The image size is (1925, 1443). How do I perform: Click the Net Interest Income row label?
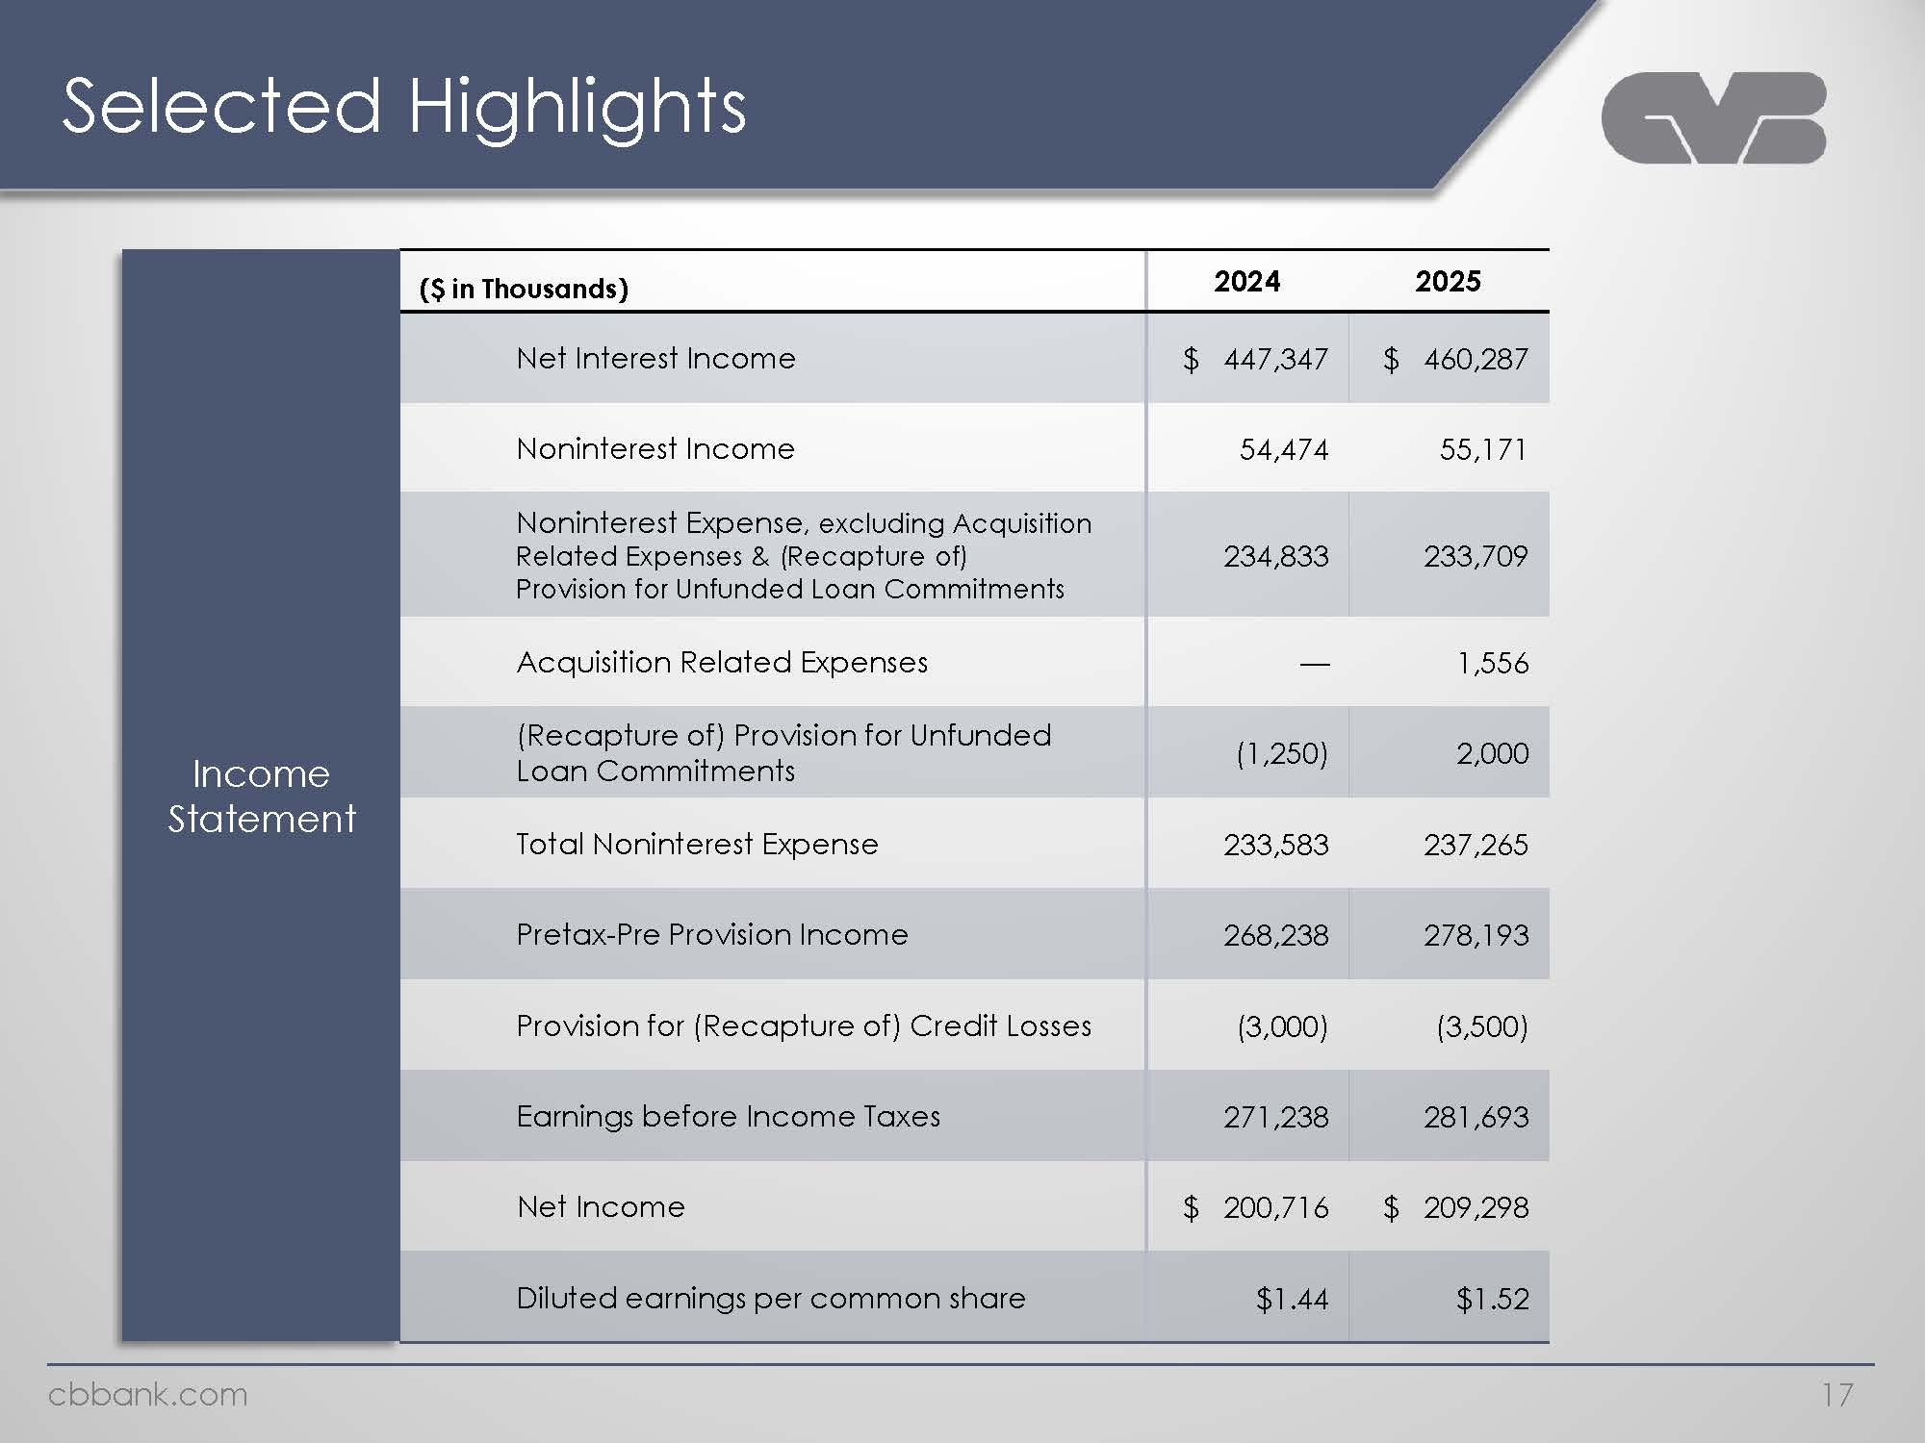click(655, 358)
